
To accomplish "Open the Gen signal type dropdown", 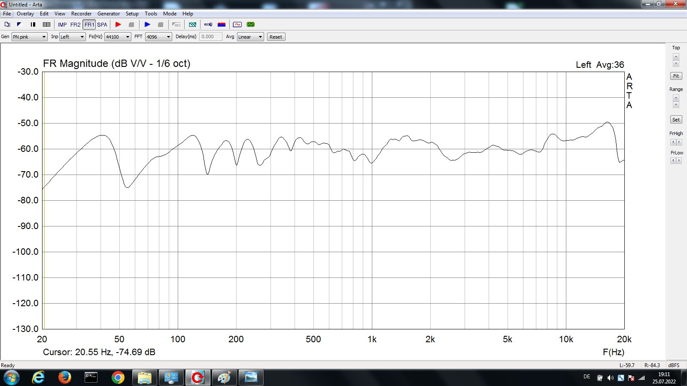I will point(29,37).
